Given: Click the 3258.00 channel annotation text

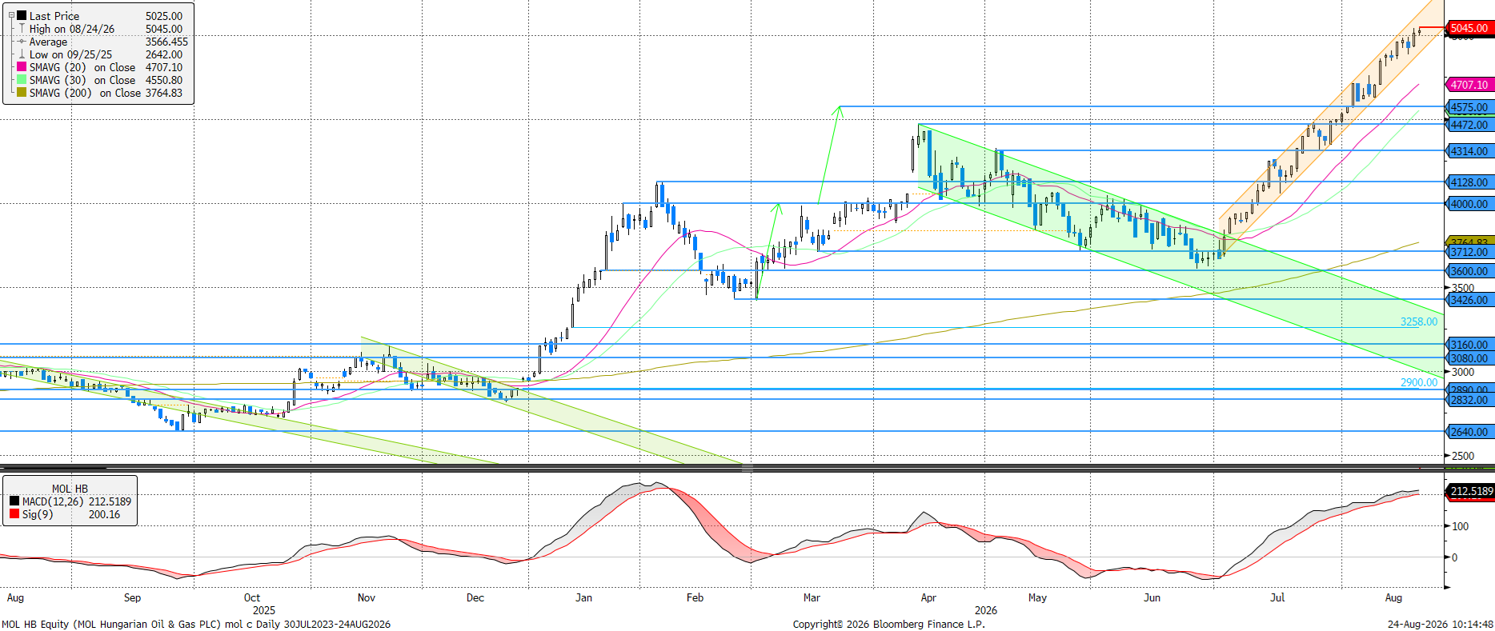Looking at the screenshot, I should tap(1418, 321).
